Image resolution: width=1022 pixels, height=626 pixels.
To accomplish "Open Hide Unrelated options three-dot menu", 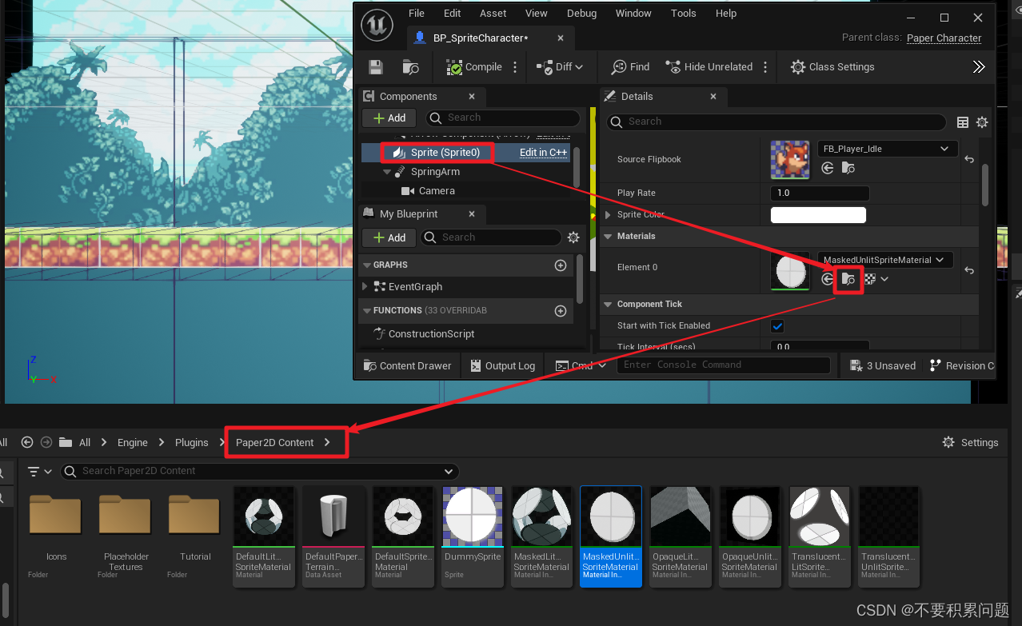I will (x=765, y=67).
